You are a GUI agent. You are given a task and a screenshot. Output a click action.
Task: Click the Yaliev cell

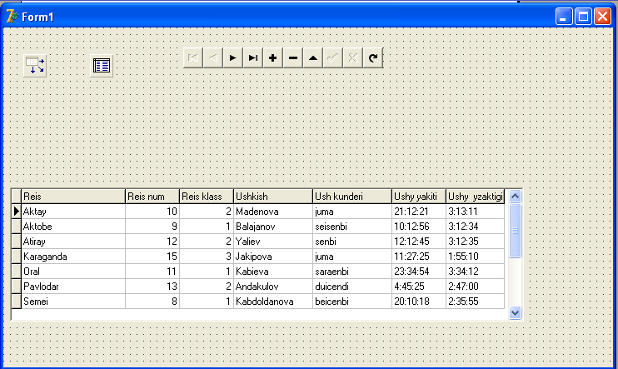click(273, 242)
